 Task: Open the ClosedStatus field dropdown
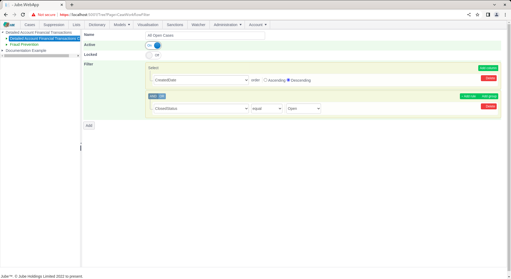point(201,109)
